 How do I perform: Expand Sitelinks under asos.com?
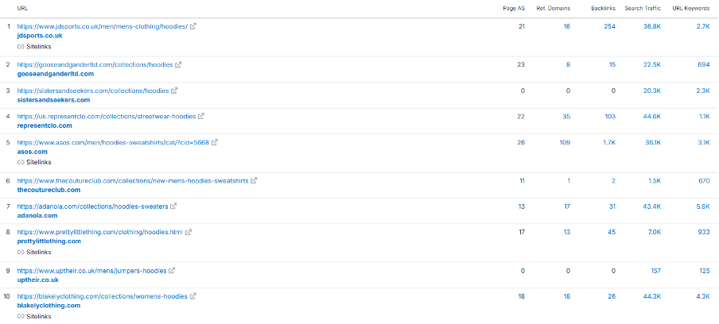tap(34, 163)
